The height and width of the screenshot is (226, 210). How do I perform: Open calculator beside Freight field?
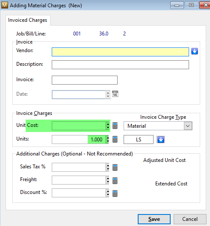[115, 181]
